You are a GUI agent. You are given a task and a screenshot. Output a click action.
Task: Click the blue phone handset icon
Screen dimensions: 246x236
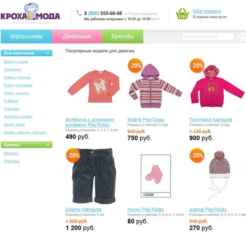click(x=79, y=13)
